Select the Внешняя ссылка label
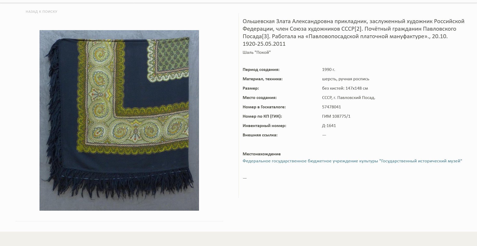The image size is (477, 246). (x=260, y=135)
